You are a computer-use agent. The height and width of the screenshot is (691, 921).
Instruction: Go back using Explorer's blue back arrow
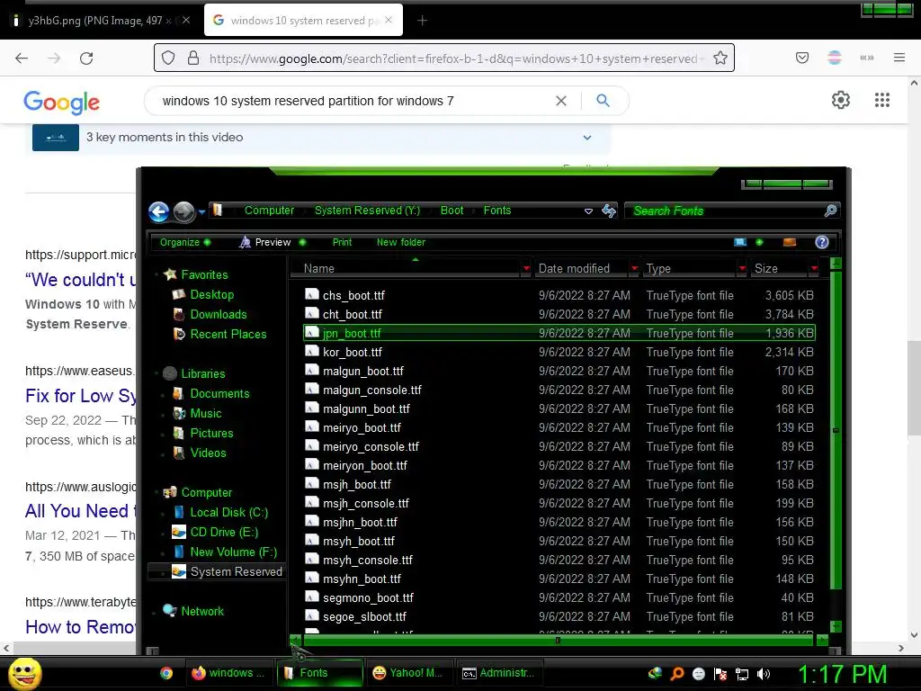coord(158,211)
